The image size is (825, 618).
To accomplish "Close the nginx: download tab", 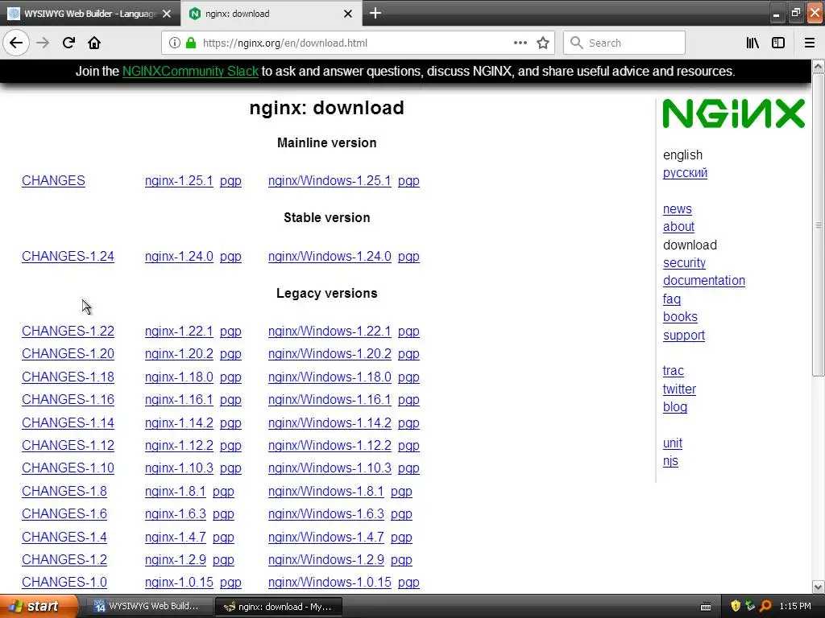I will tap(348, 14).
